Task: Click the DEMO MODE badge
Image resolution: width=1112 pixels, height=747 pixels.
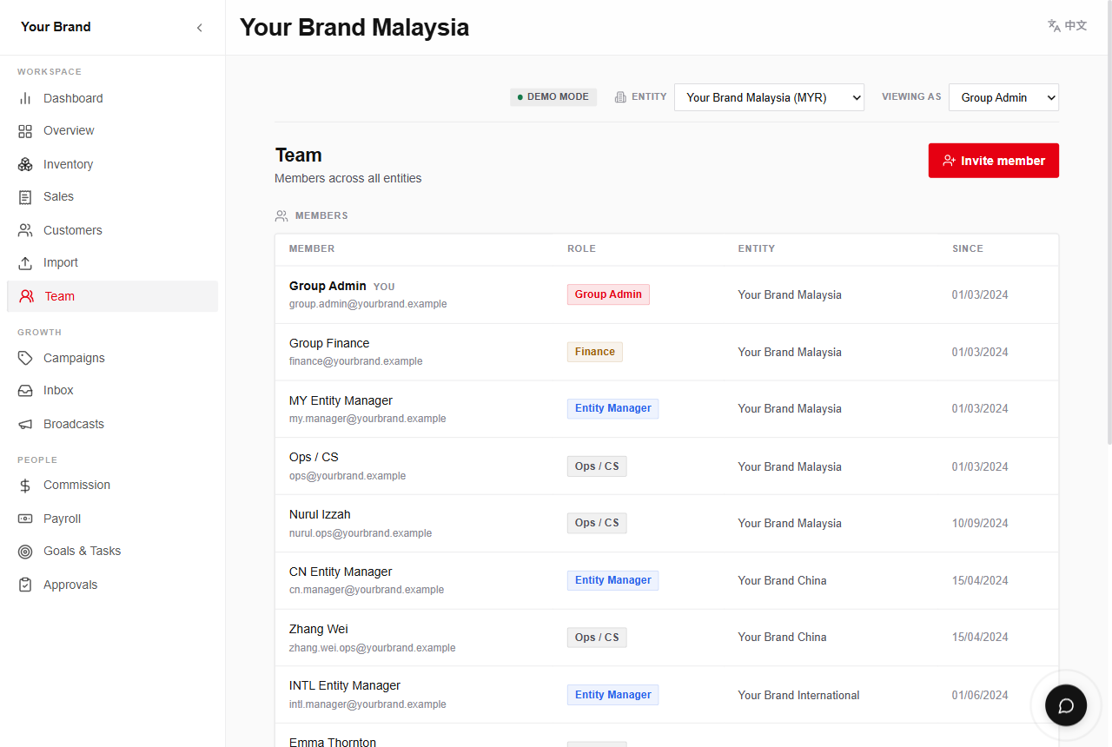Action: pyautogui.click(x=553, y=97)
